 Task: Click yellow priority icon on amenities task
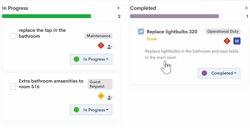[101, 96]
